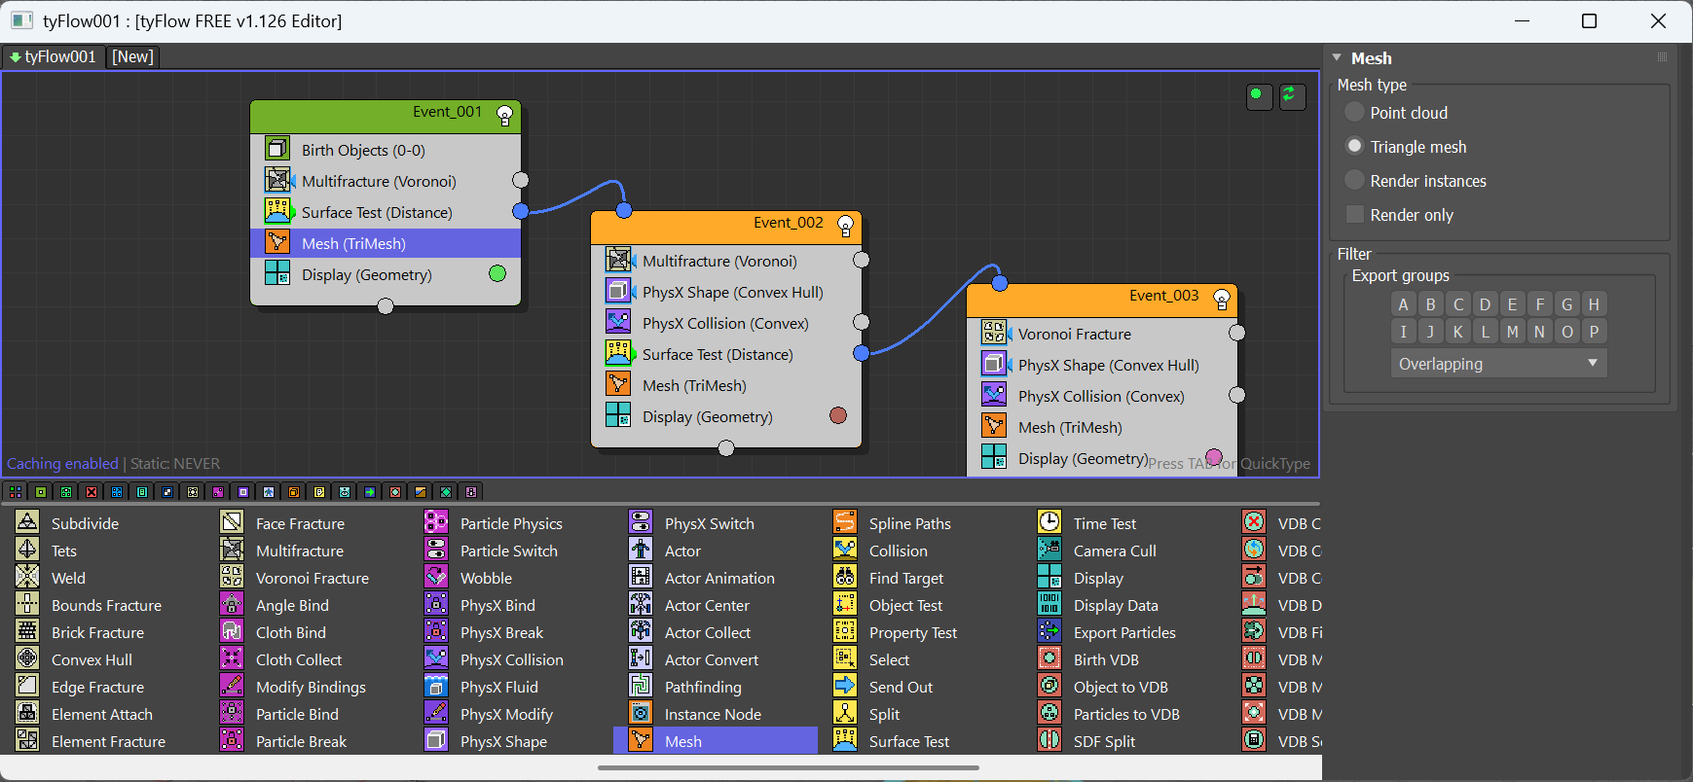The width and height of the screenshot is (1693, 782).
Task: Toggle export group H button
Action: [x=1594, y=304]
